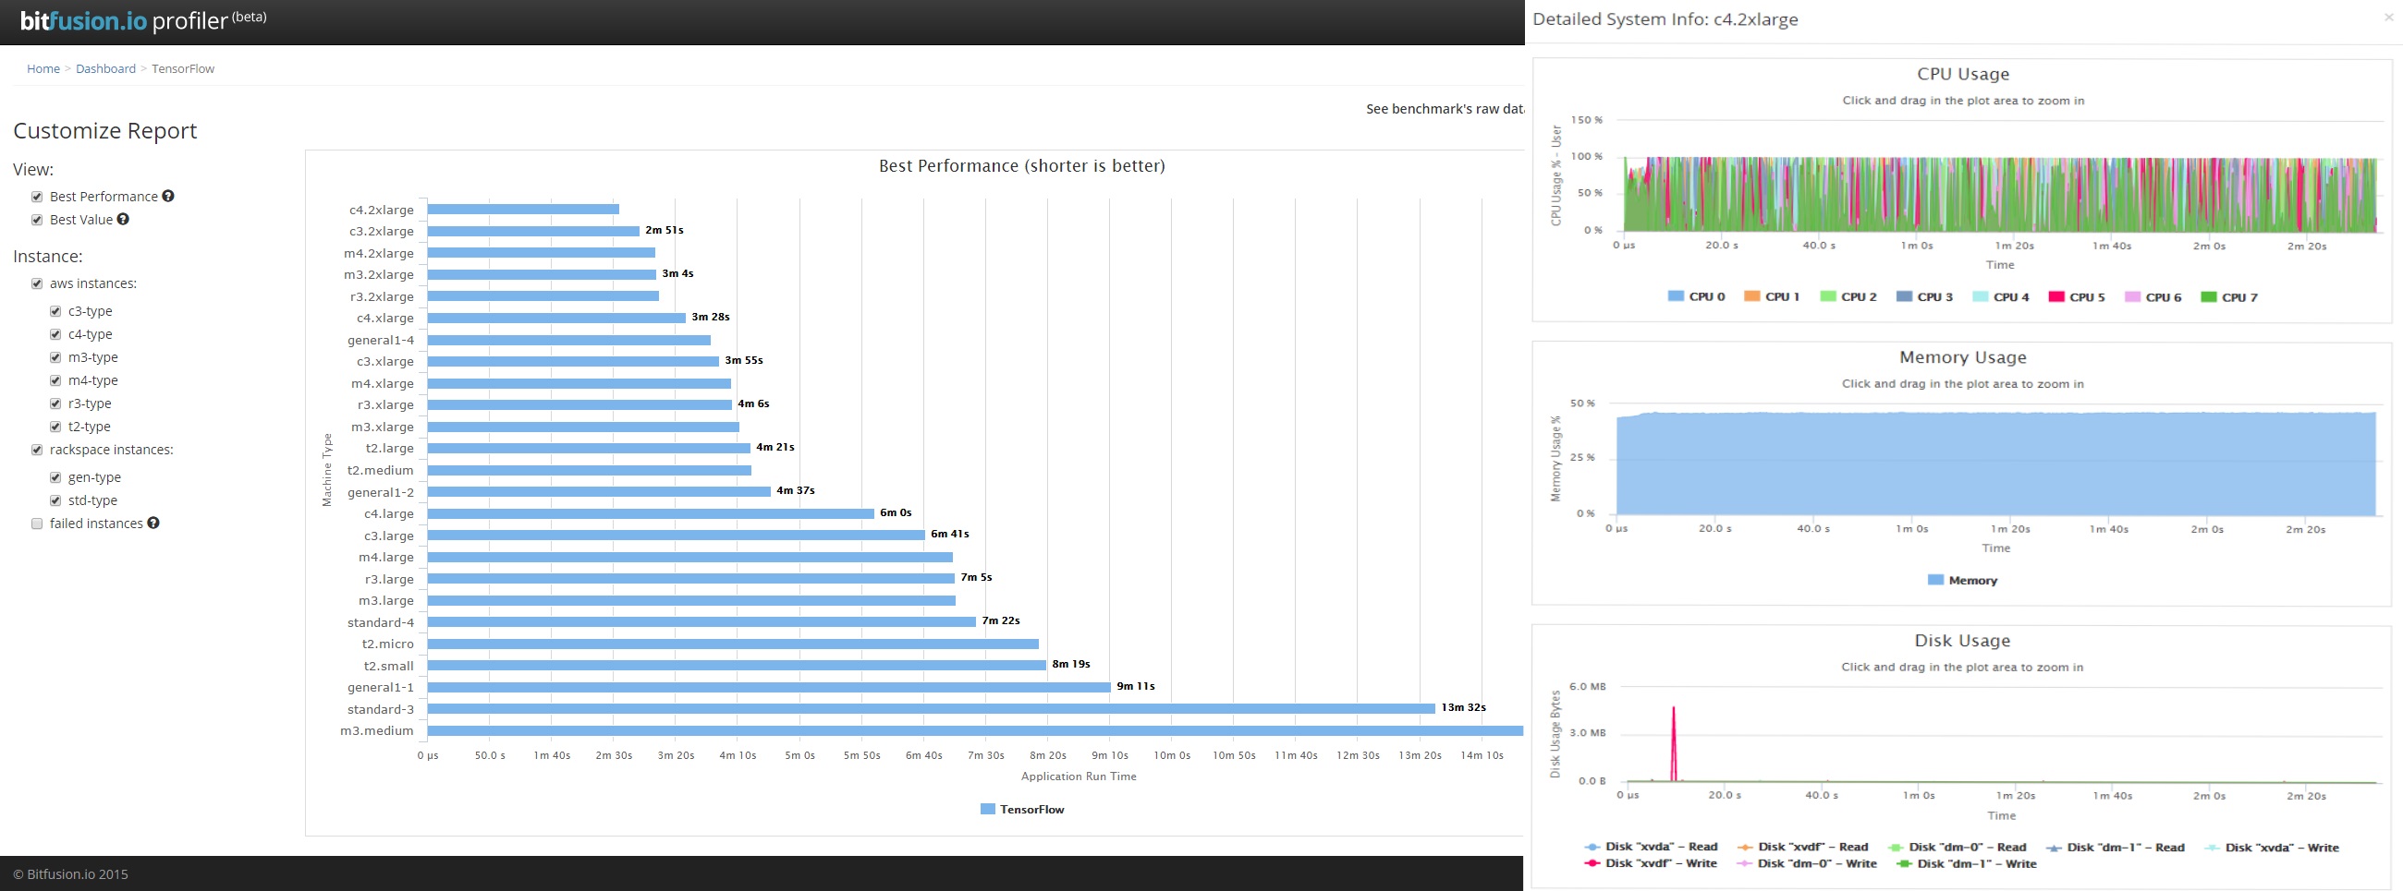Click CPU 0 color swatch in legend
Screen dimensions: 2403x891
point(1676,296)
